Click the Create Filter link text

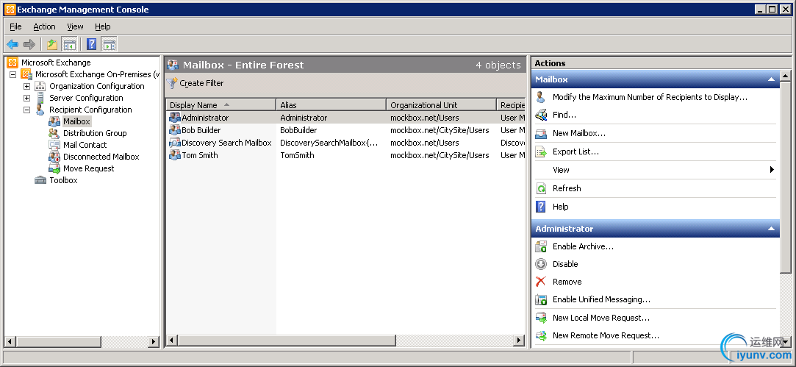click(201, 83)
